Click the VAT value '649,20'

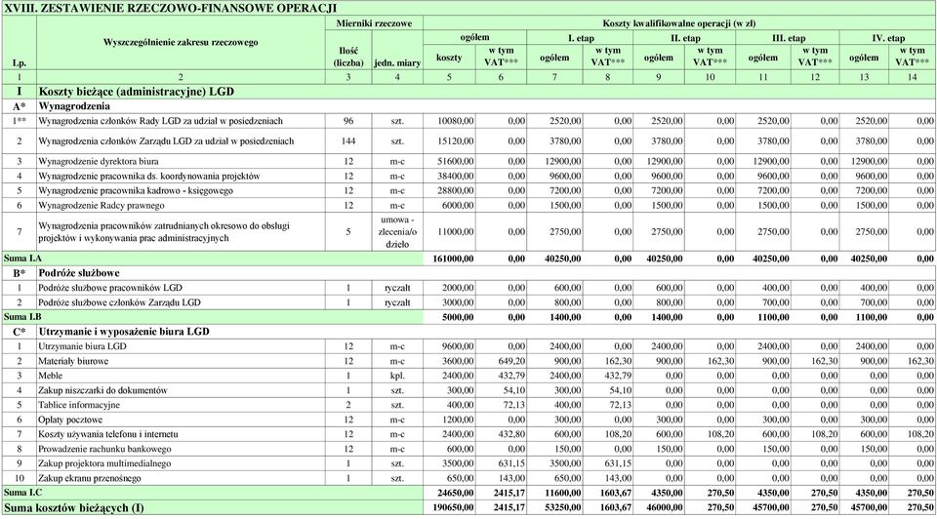click(510, 361)
